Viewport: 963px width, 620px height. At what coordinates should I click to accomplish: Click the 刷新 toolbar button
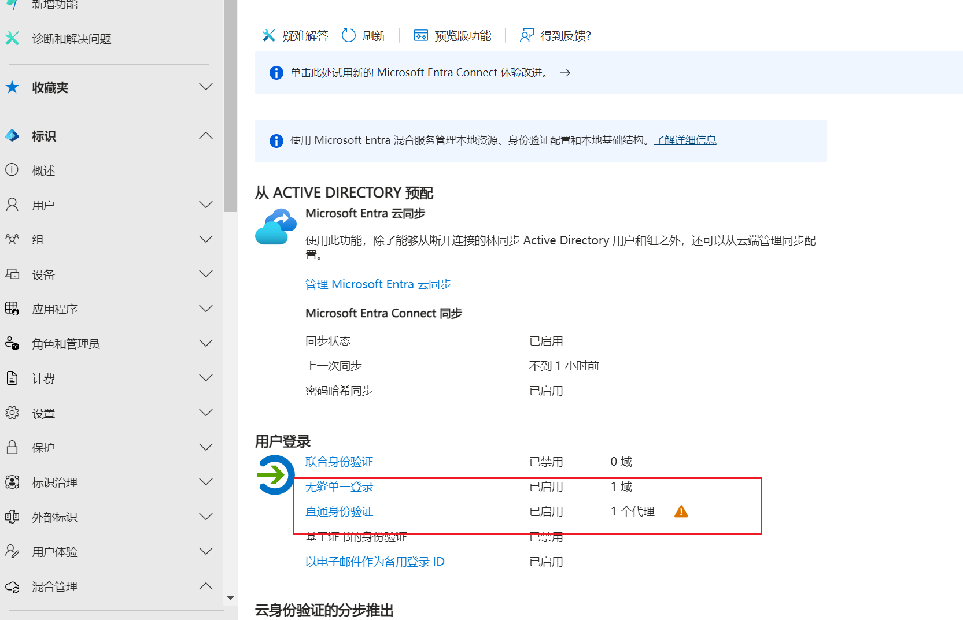click(x=364, y=36)
